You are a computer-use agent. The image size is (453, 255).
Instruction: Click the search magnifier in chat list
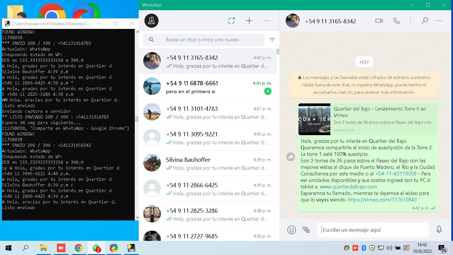tap(151, 40)
